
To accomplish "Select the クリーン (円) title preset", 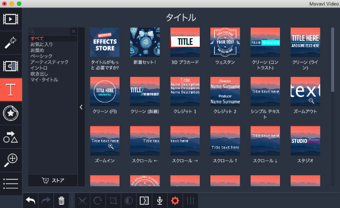I will [x=105, y=91].
